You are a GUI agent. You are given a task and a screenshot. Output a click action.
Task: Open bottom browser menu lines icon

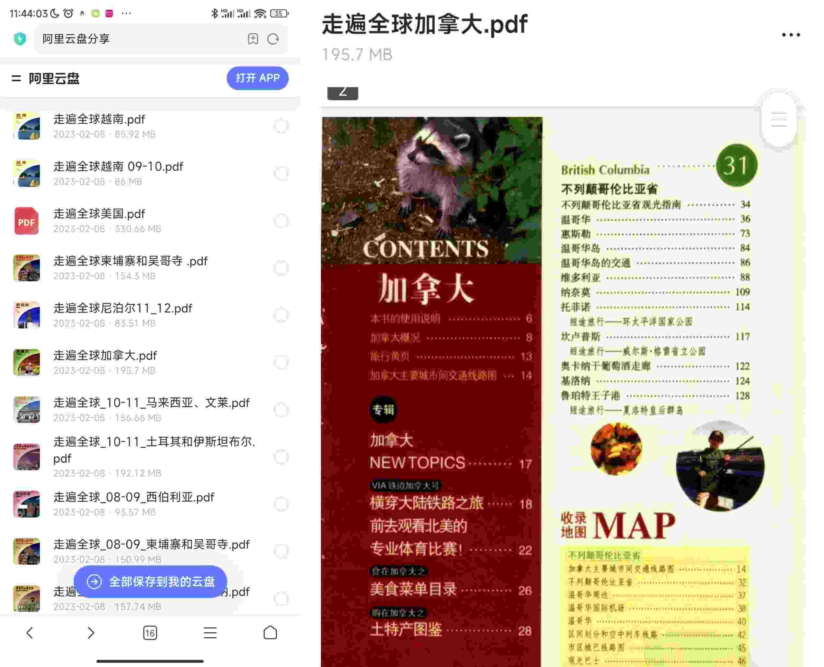(x=210, y=632)
